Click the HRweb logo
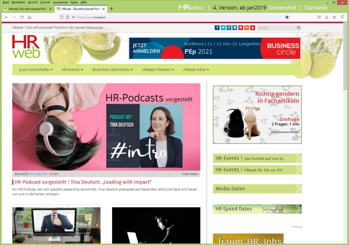Viewport: 349px width, 245px height. pos(26,47)
